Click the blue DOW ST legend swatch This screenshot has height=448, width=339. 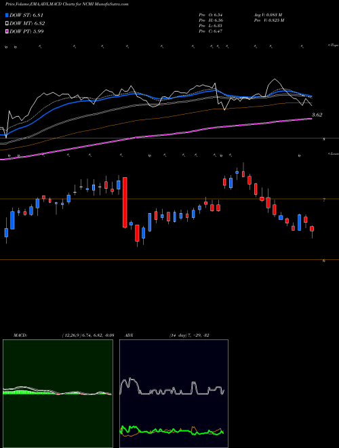(7, 15)
